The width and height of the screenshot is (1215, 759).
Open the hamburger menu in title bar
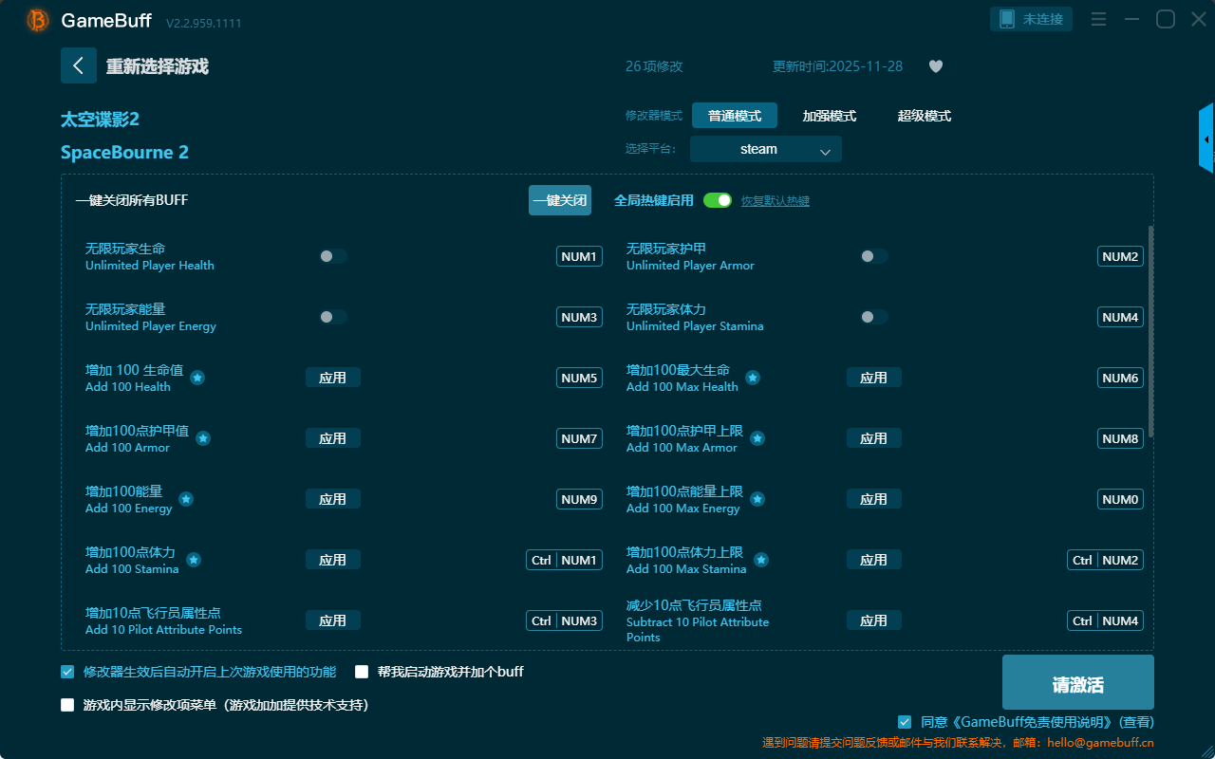tap(1098, 19)
